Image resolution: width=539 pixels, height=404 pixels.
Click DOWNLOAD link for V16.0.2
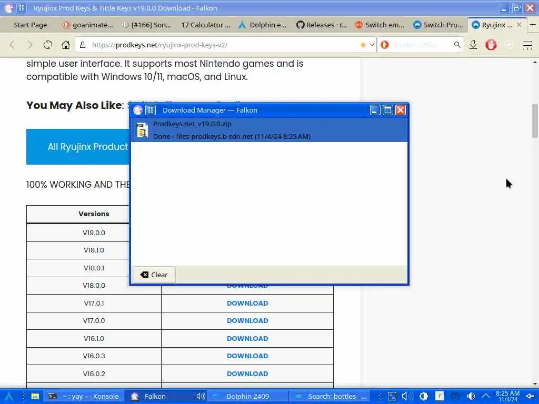point(247,374)
